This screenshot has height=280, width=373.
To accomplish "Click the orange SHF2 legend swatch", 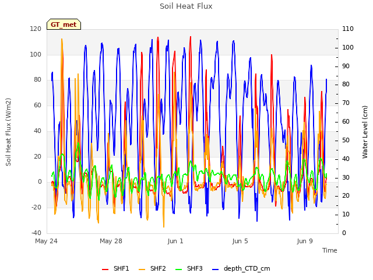I will [142, 269].
